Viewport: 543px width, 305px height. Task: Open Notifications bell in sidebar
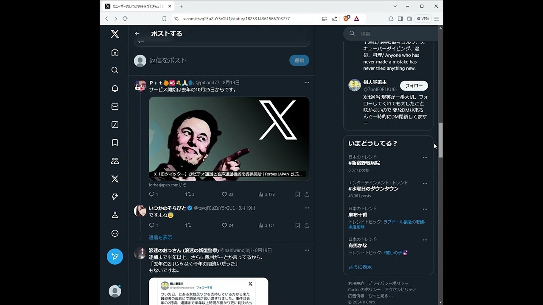click(x=115, y=89)
